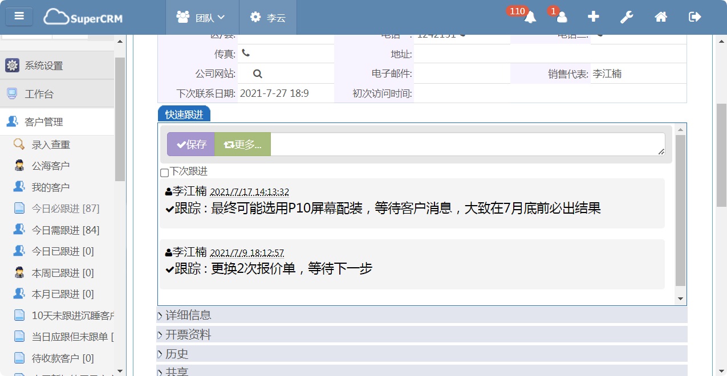Expand the 开票资料 section
This screenshot has height=376, width=727.
coord(188,334)
